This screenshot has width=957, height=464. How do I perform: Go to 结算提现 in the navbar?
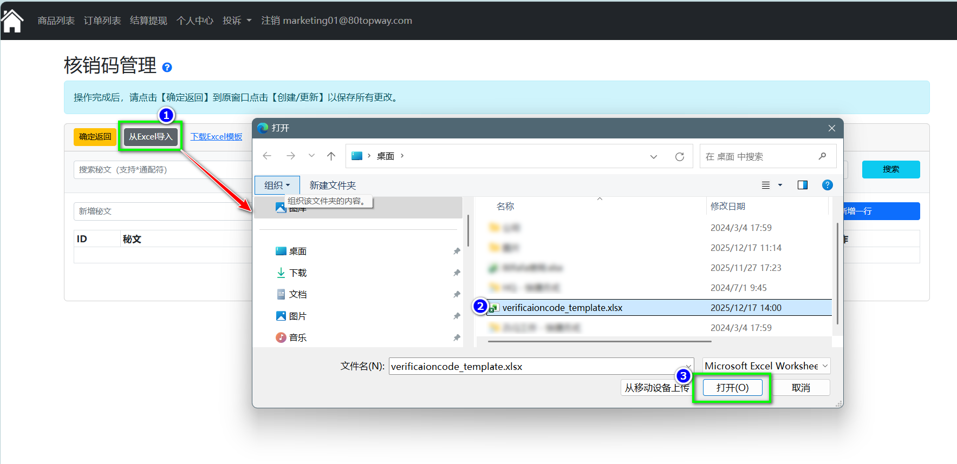coord(148,21)
